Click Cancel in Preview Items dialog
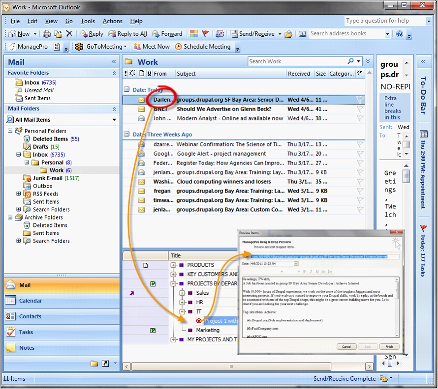Image resolution: width=438 pixels, height=389 pixels. pos(346,347)
